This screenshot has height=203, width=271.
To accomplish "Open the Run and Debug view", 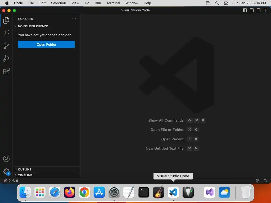I will 6,58.
